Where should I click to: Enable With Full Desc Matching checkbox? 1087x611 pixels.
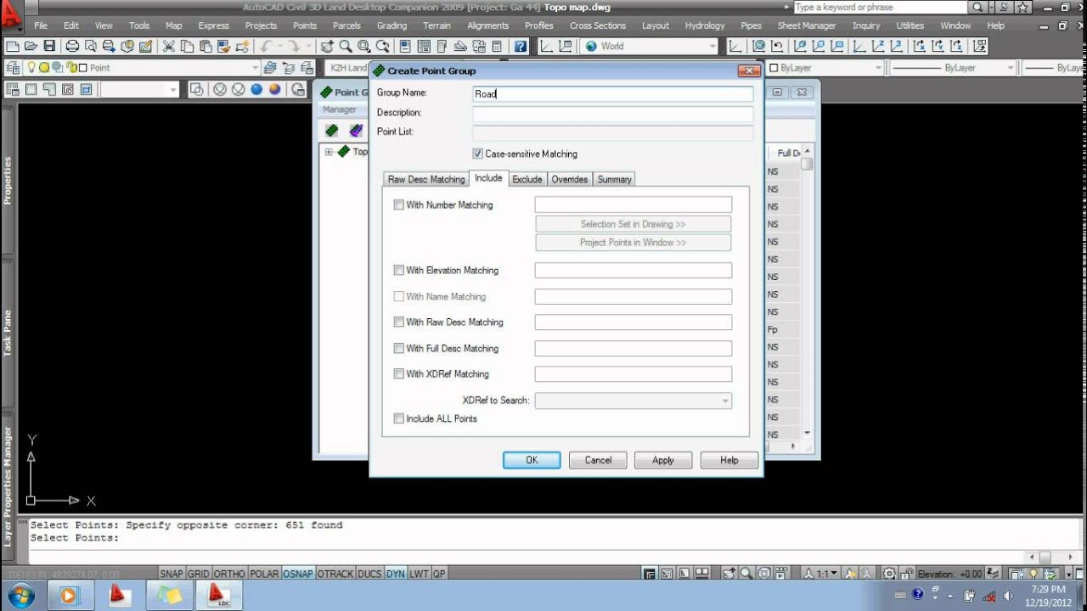(x=399, y=348)
